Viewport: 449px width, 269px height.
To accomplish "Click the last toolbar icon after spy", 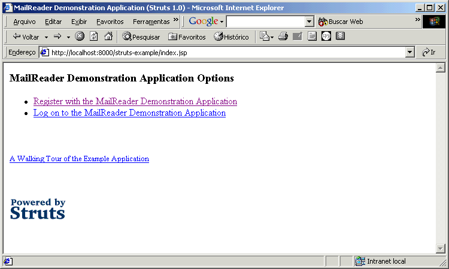I will [340, 36].
